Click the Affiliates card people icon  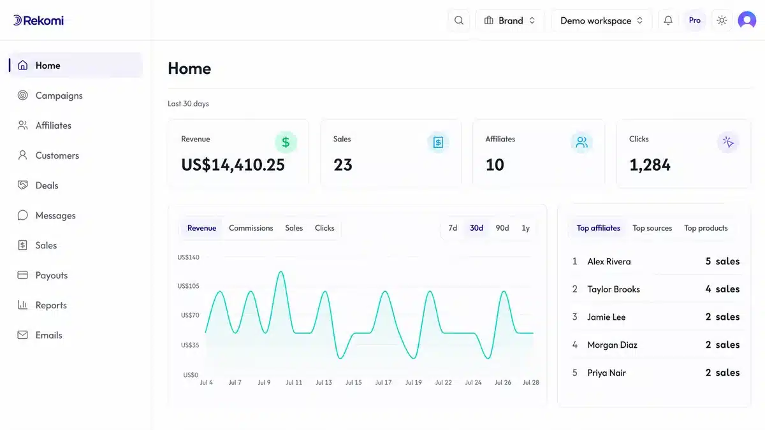581,143
